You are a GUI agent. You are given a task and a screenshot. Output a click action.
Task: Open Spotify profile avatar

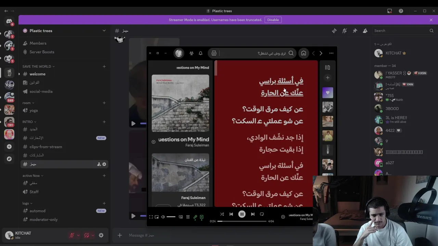[x=179, y=53]
